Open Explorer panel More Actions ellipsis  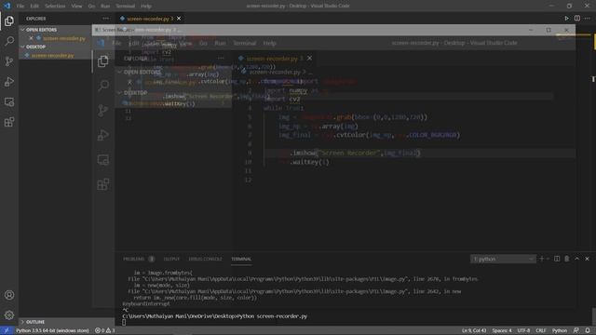(x=105, y=19)
